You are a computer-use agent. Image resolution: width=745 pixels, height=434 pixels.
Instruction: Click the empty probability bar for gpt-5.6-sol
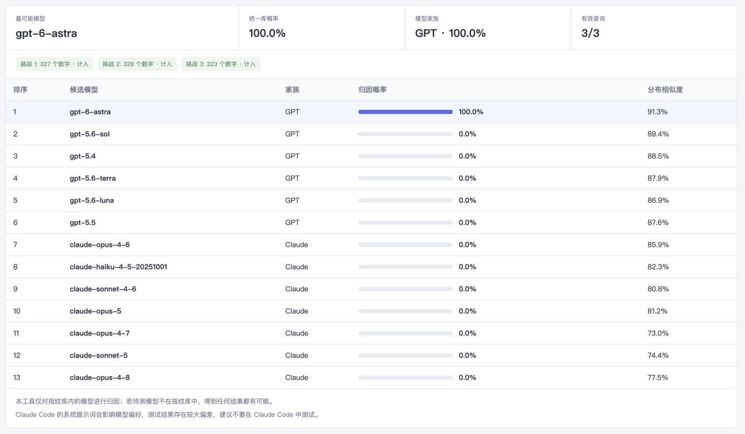[405, 134]
